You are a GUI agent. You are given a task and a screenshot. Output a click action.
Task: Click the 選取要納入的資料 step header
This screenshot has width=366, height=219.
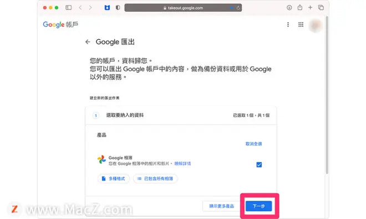[x=181, y=115]
